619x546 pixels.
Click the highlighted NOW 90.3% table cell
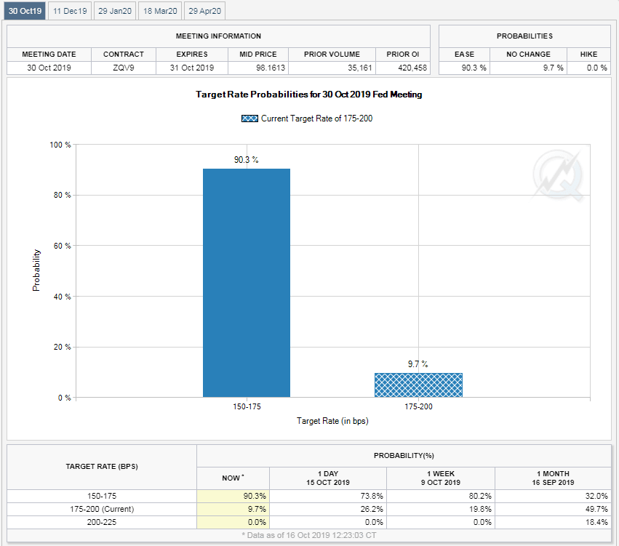(233, 496)
